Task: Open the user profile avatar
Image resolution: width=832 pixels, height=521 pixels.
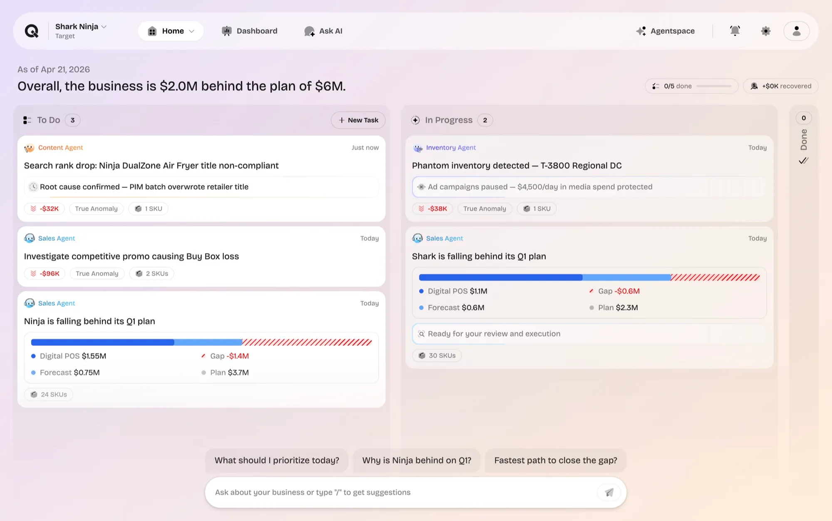Action: click(796, 31)
